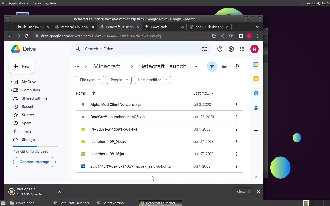Open more actions for launcher-1.09_16.jar

[x=237, y=154]
